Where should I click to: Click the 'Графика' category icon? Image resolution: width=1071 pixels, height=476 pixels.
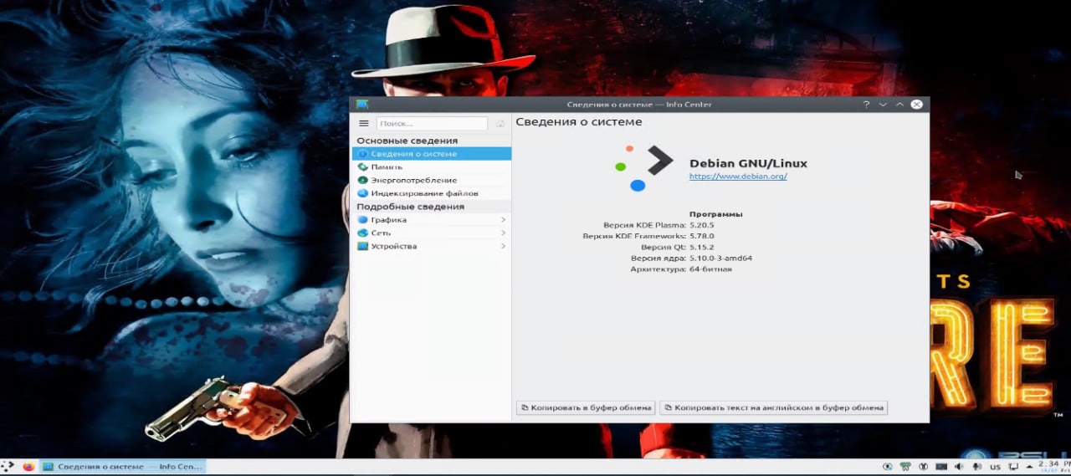pos(362,219)
